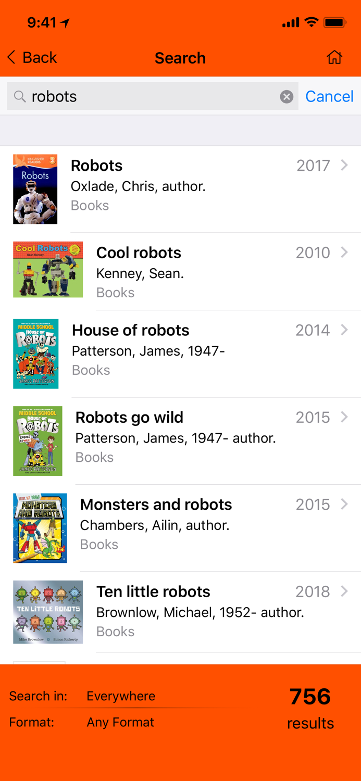Cancel the current search
This screenshot has height=781, width=361.
[x=330, y=96]
